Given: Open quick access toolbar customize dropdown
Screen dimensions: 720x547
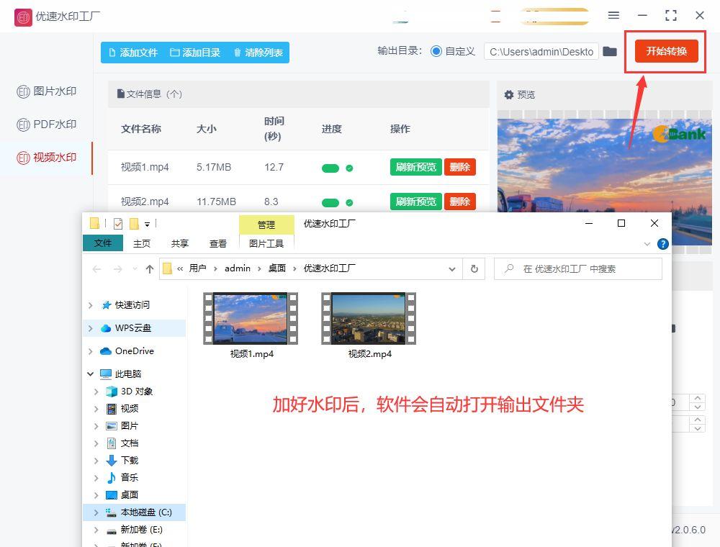Looking at the screenshot, I should (x=147, y=225).
